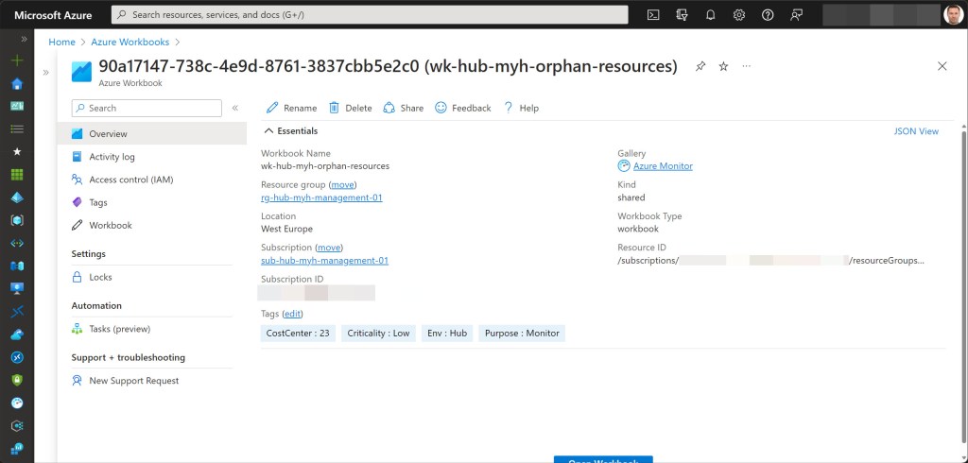968x463 pixels.
Task: Click the Azure Monitor gallery link
Action: [662, 166]
